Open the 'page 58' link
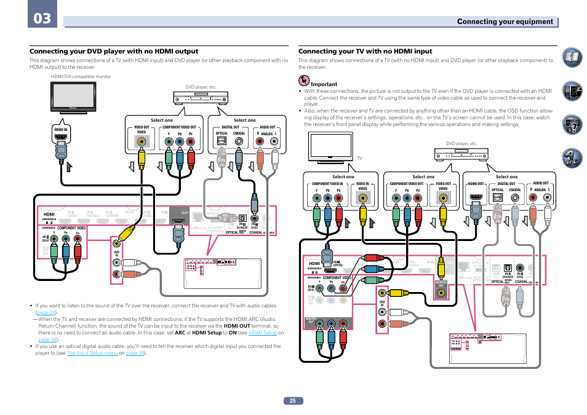Image resolution: width=587 pixels, height=415 pixels. click(47, 339)
